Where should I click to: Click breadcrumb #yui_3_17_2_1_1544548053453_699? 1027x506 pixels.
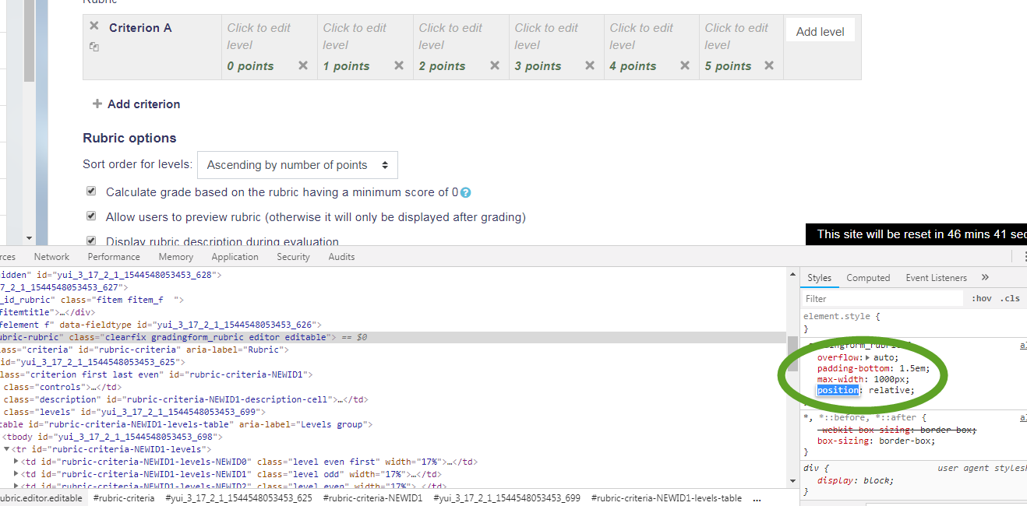[x=506, y=498]
